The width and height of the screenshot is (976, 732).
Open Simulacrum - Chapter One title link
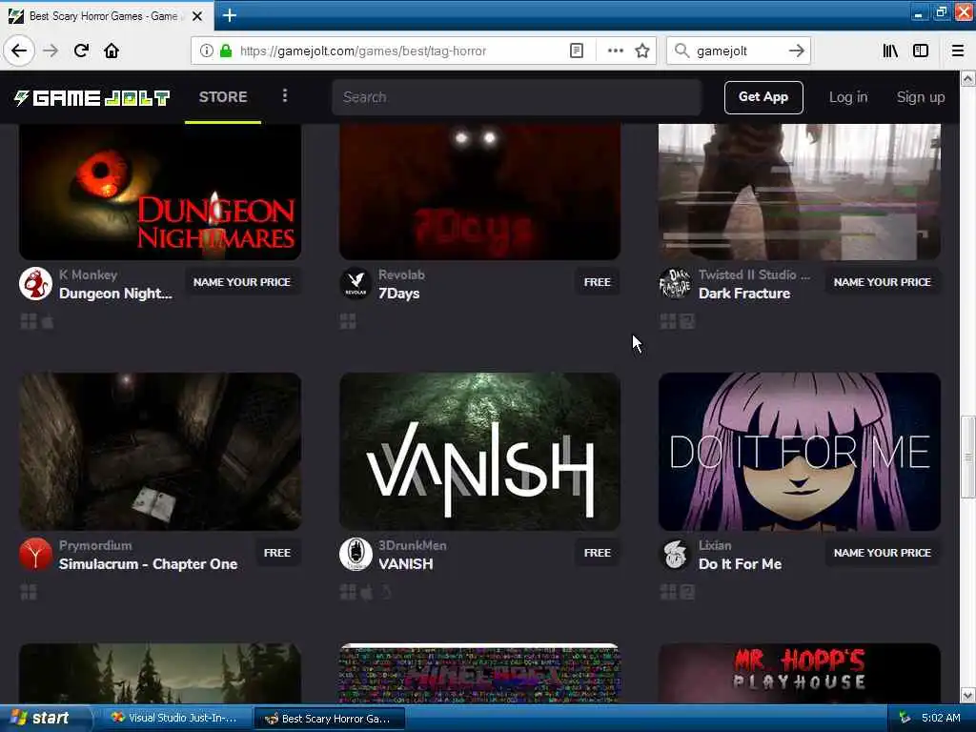point(148,564)
